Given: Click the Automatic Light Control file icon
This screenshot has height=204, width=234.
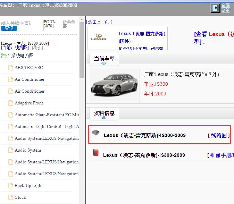Looking at the screenshot, I should click(x=11, y=126).
